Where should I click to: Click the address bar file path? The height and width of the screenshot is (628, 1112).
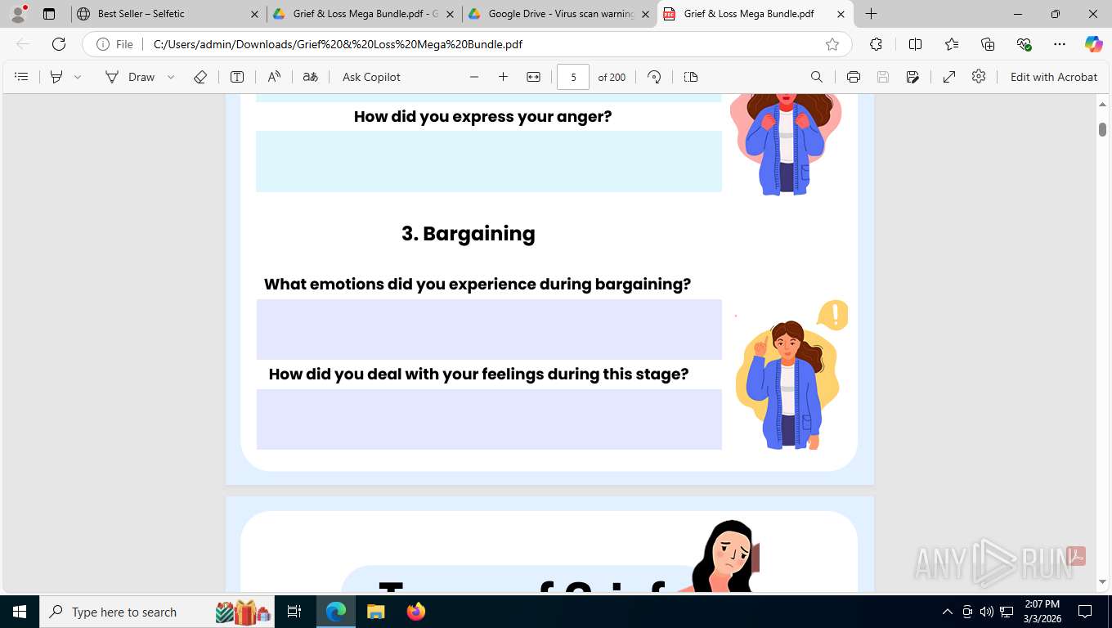(x=338, y=44)
